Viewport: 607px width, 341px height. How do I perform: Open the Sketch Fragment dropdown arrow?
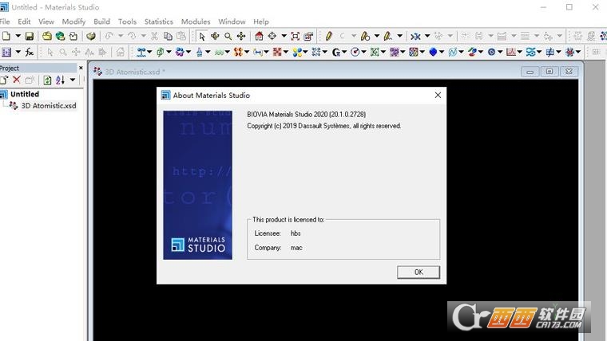pyautogui.click(x=399, y=37)
